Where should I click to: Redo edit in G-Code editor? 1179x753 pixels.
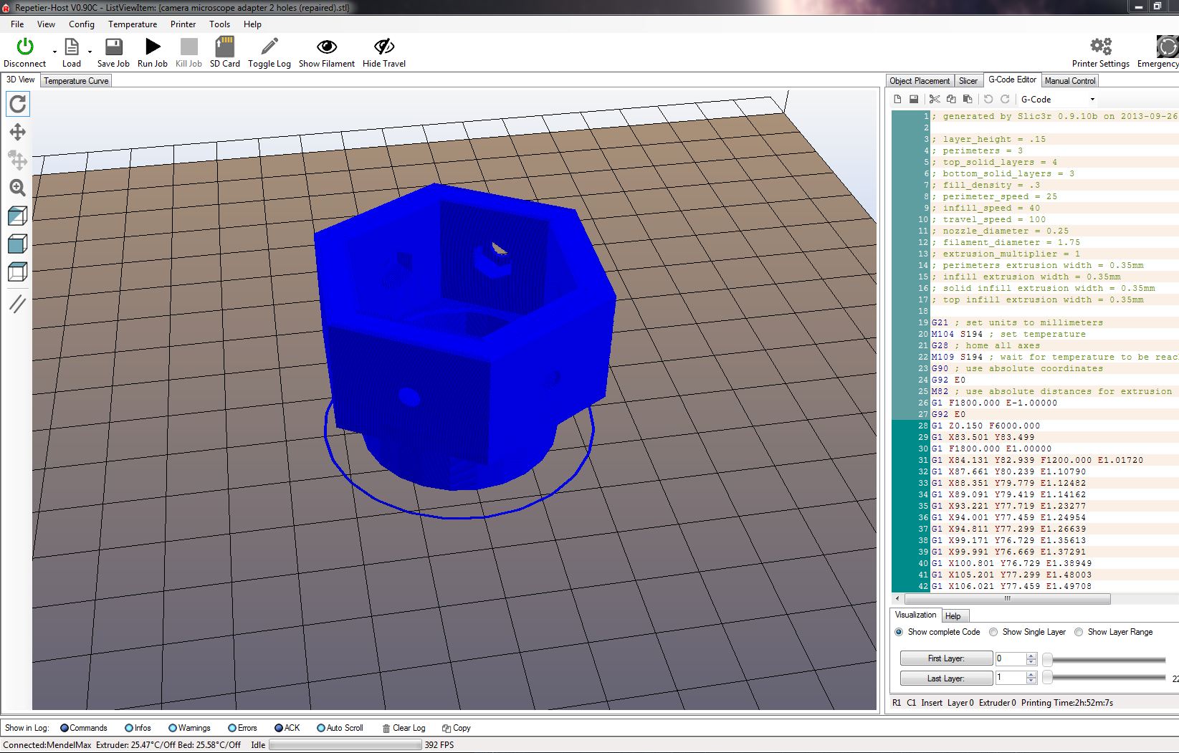click(x=1005, y=99)
